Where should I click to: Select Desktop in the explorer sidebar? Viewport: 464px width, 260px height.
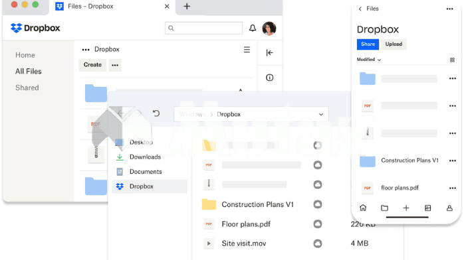141,142
